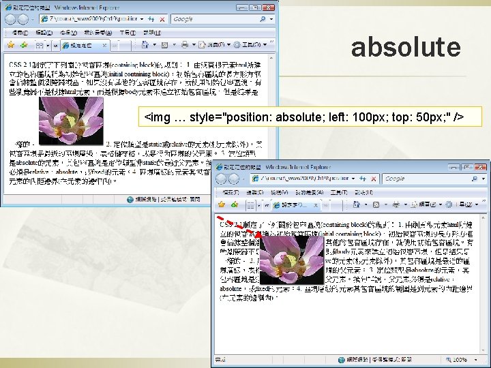The image size is (491, 368).
Task: Click Back arrow in the back IE window
Action: click(x=10, y=19)
